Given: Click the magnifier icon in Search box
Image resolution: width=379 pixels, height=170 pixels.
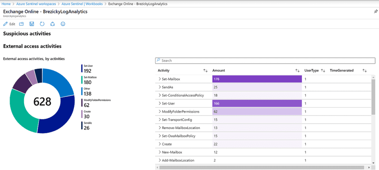Looking at the screenshot, I should coord(158,60).
